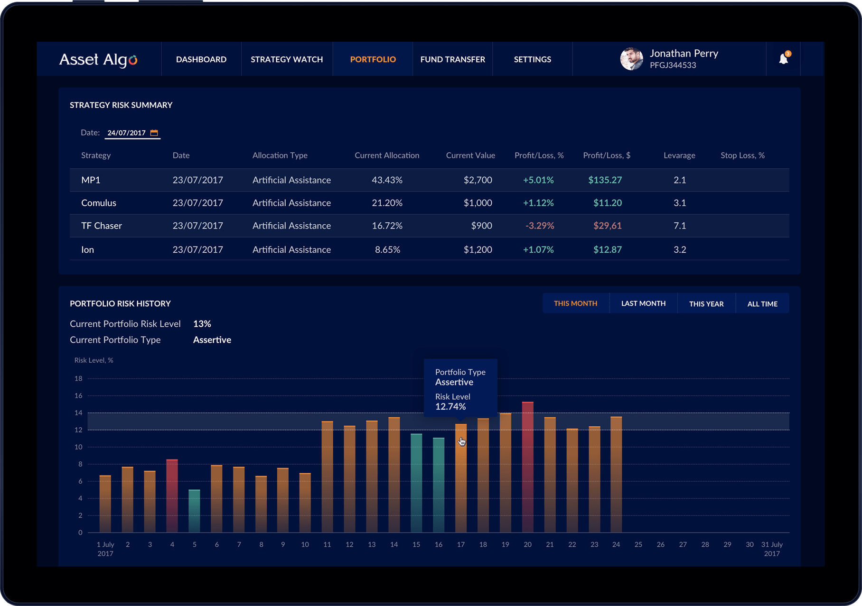Screen dimensions: 862x606
Task: Click the Profit/Loss, % column header
Action: [x=539, y=156]
